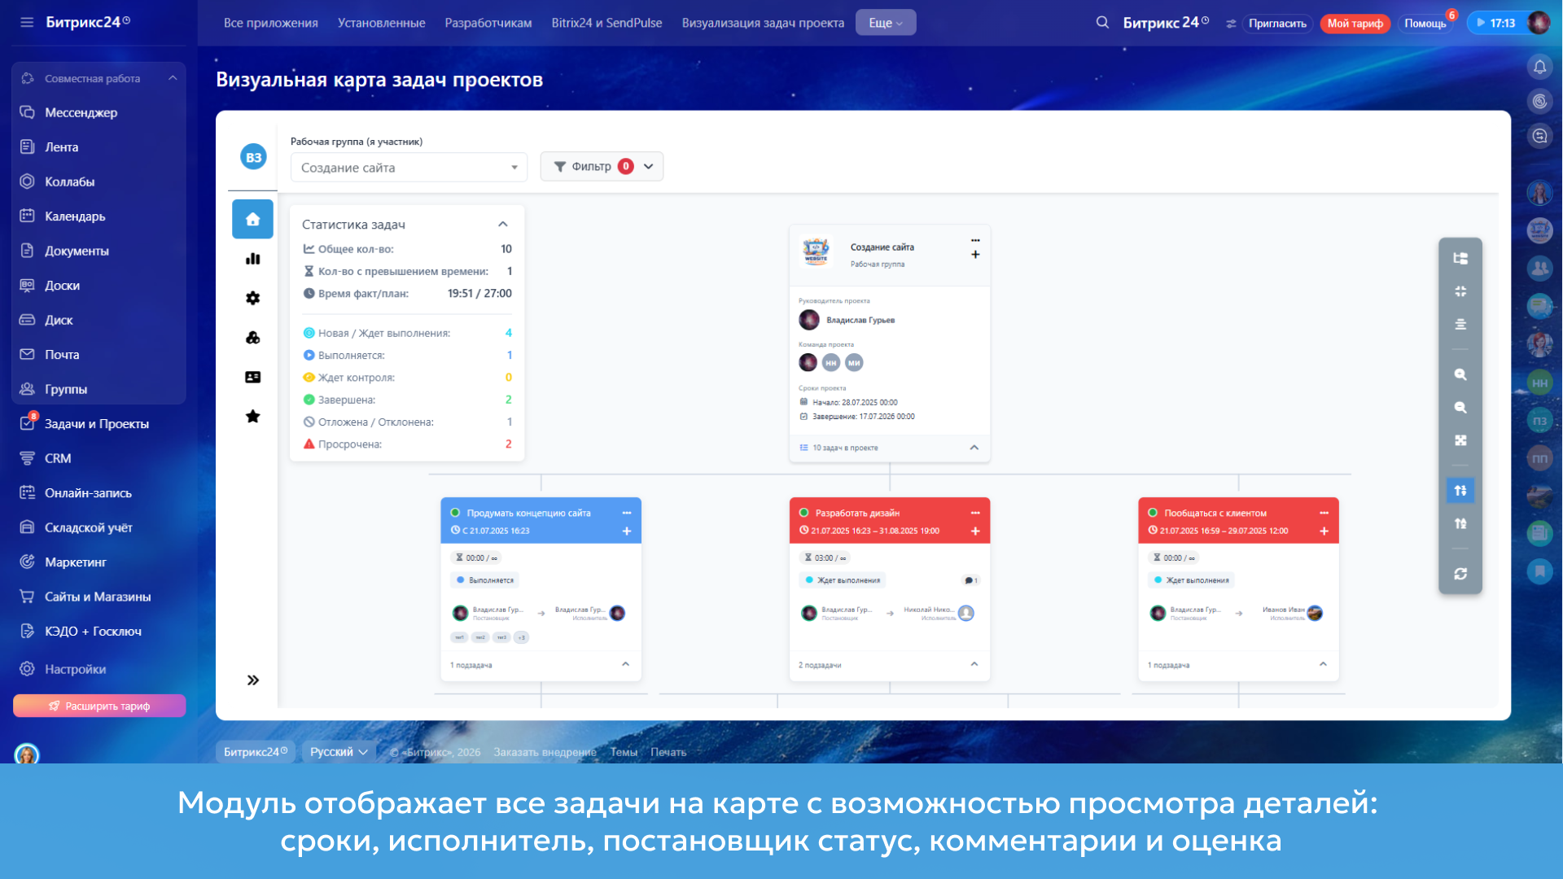This screenshot has height=879, width=1563.
Task: Toggle status circle of Разработать дизайн task
Action: [803, 513]
